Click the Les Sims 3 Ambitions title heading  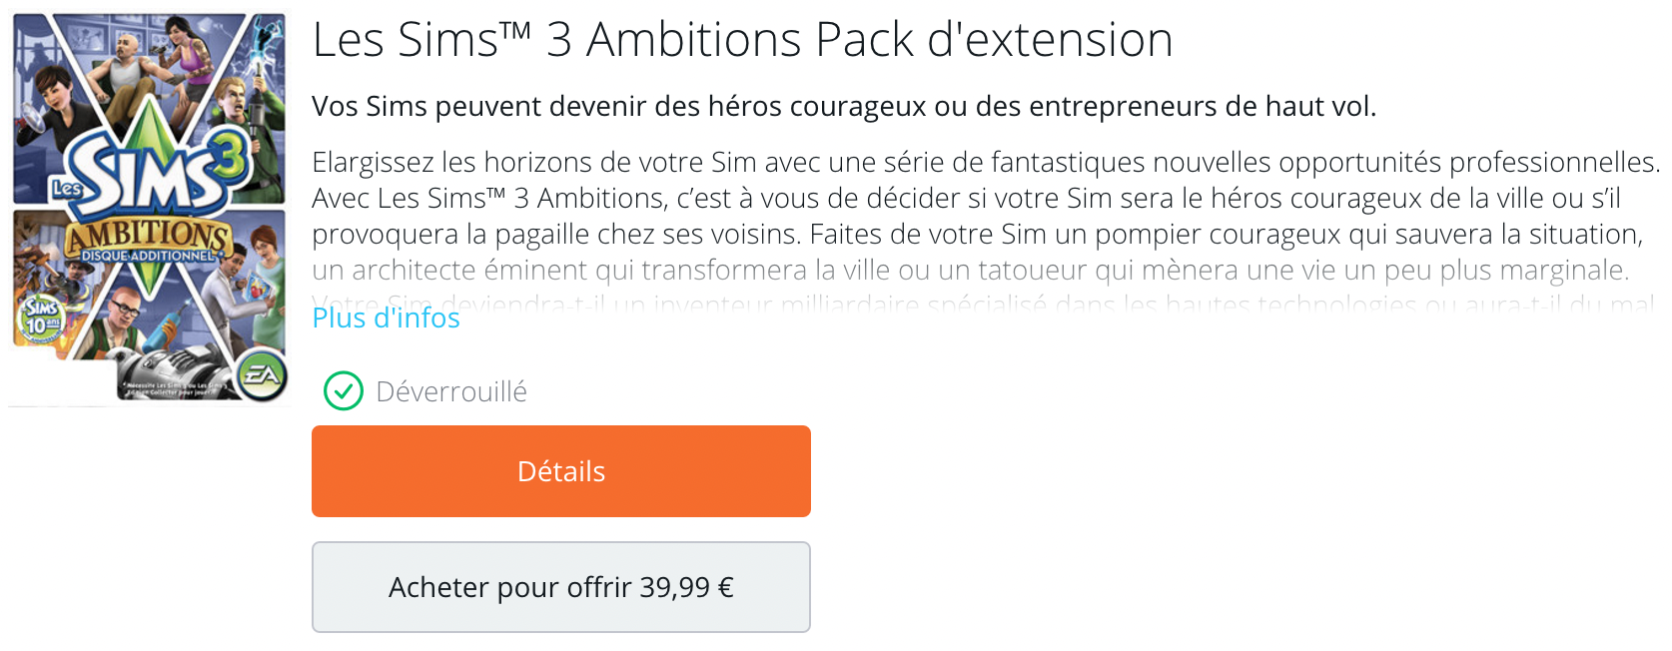tap(742, 40)
